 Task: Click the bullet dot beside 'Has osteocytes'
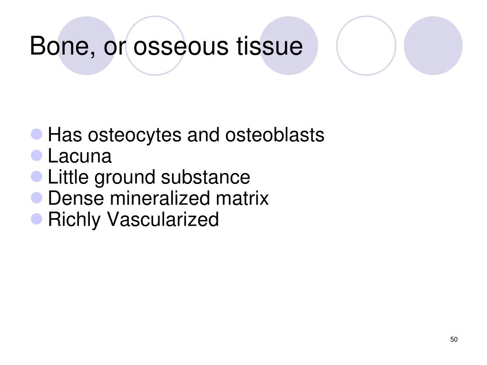37,134
